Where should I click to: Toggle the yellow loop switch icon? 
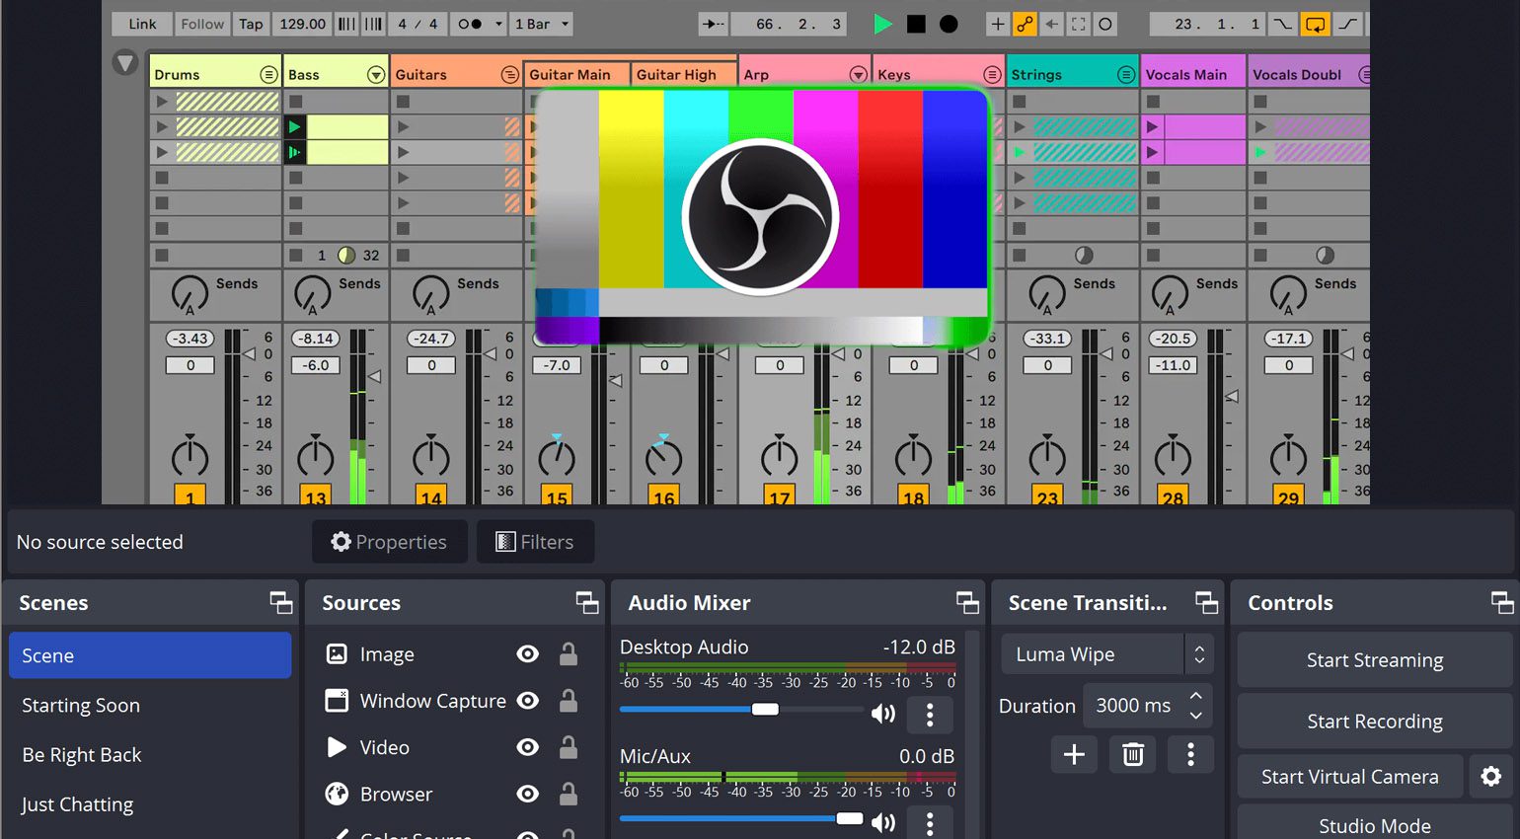1315,24
